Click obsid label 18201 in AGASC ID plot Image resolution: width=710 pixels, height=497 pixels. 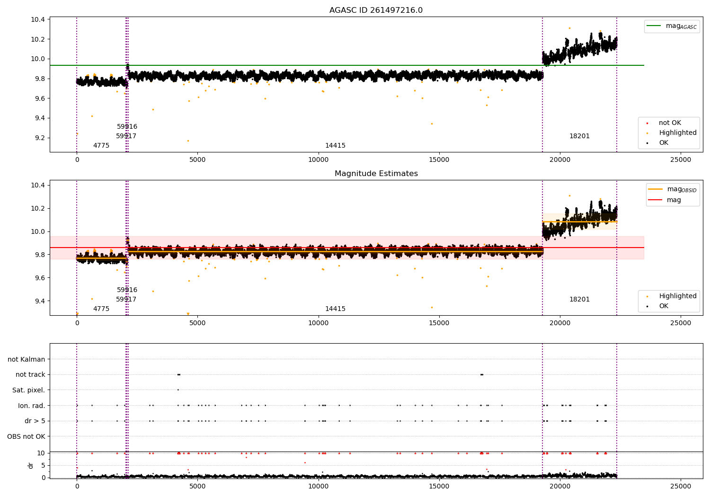tap(579, 136)
